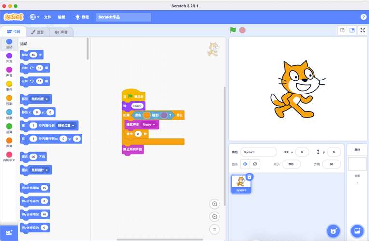Open 随机位置 dropdown in 秒内滑行到 block
This screenshot has height=241, width=369.
click(x=67, y=125)
